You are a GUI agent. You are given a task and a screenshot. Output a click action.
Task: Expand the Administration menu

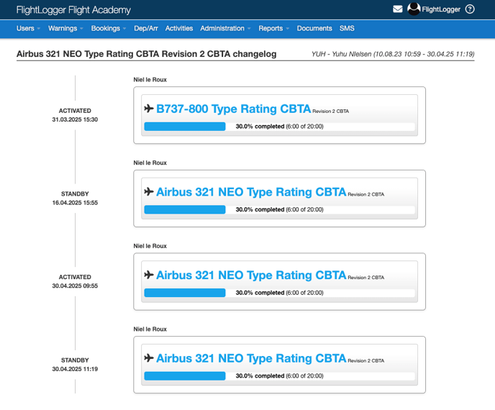click(225, 28)
